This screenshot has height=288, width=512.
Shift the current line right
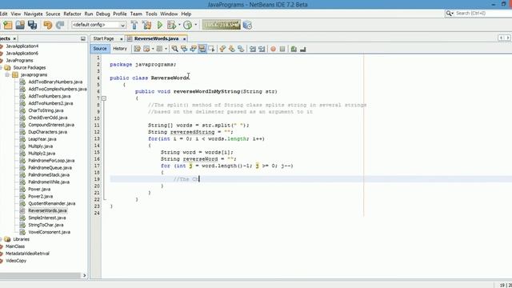[x=262, y=49]
